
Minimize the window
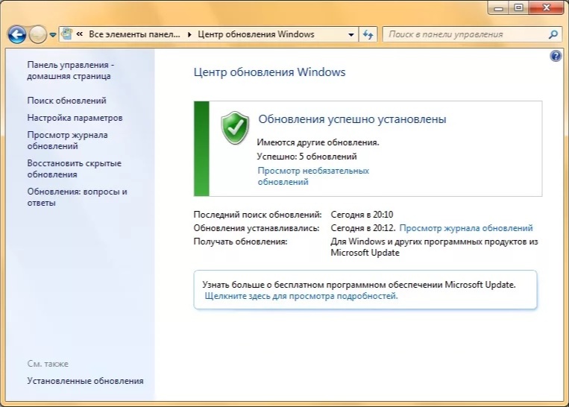coord(499,8)
